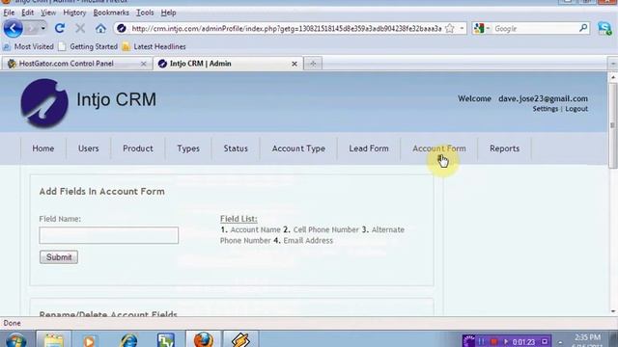
Task: Open back/forward history dropdown arrow
Action: 42,28
